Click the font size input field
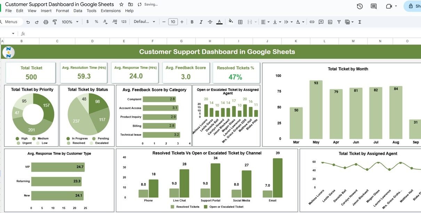This screenshot has width=421, height=213. [173, 22]
